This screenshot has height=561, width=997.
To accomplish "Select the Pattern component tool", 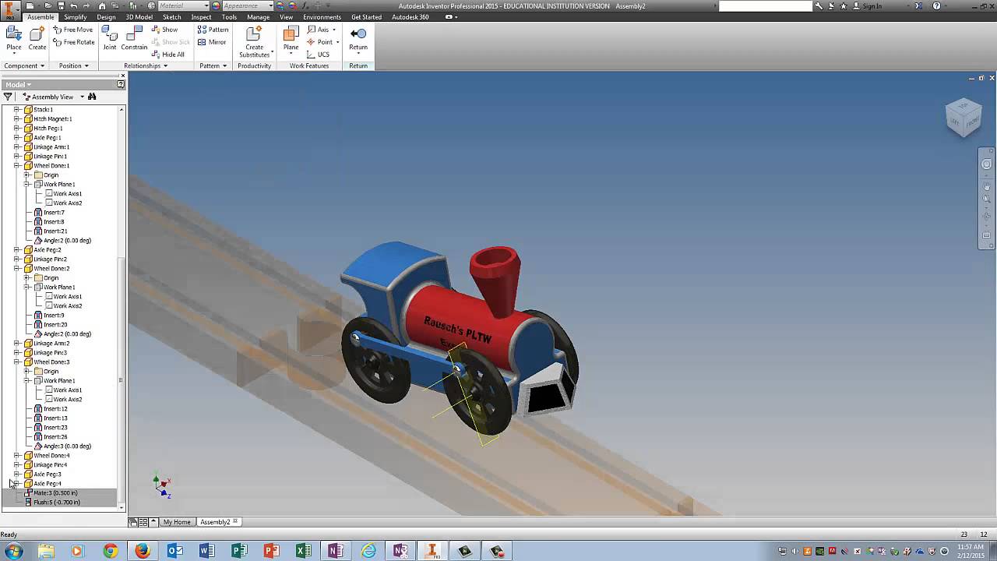I will click(213, 30).
